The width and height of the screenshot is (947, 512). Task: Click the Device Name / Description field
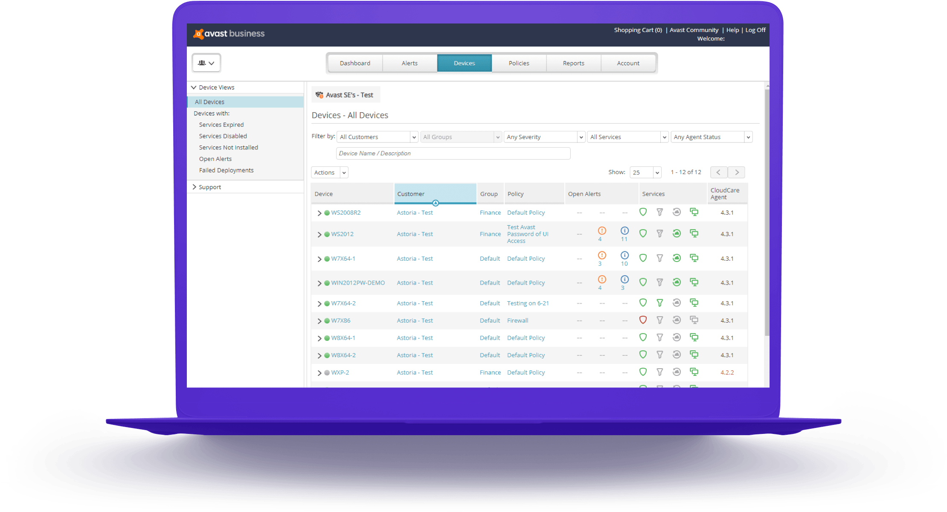(x=453, y=154)
